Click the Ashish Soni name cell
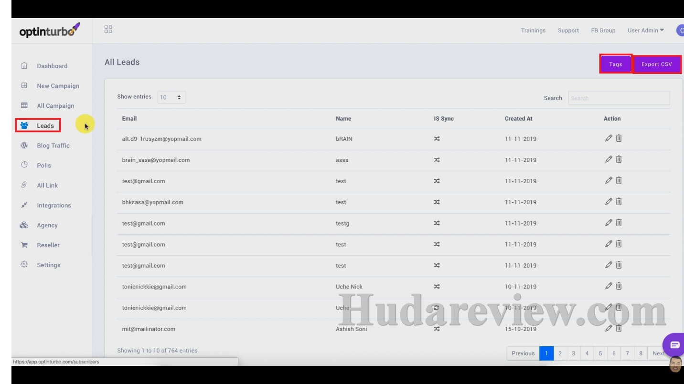Viewport: 684px width, 384px height. click(x=352, y=329)
